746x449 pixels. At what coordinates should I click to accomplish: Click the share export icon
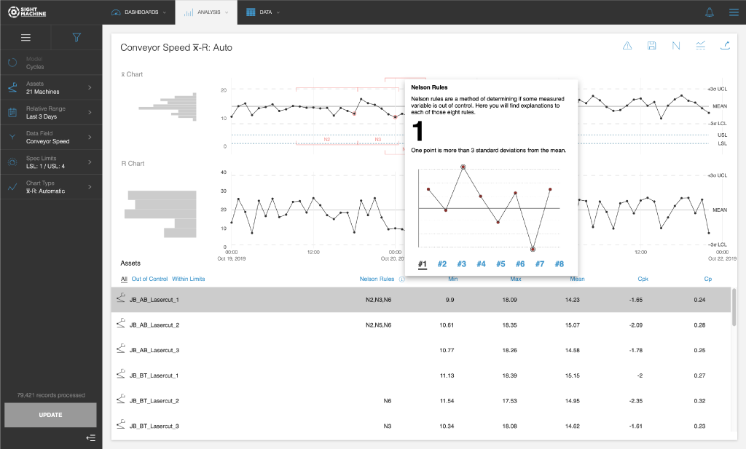725,45
